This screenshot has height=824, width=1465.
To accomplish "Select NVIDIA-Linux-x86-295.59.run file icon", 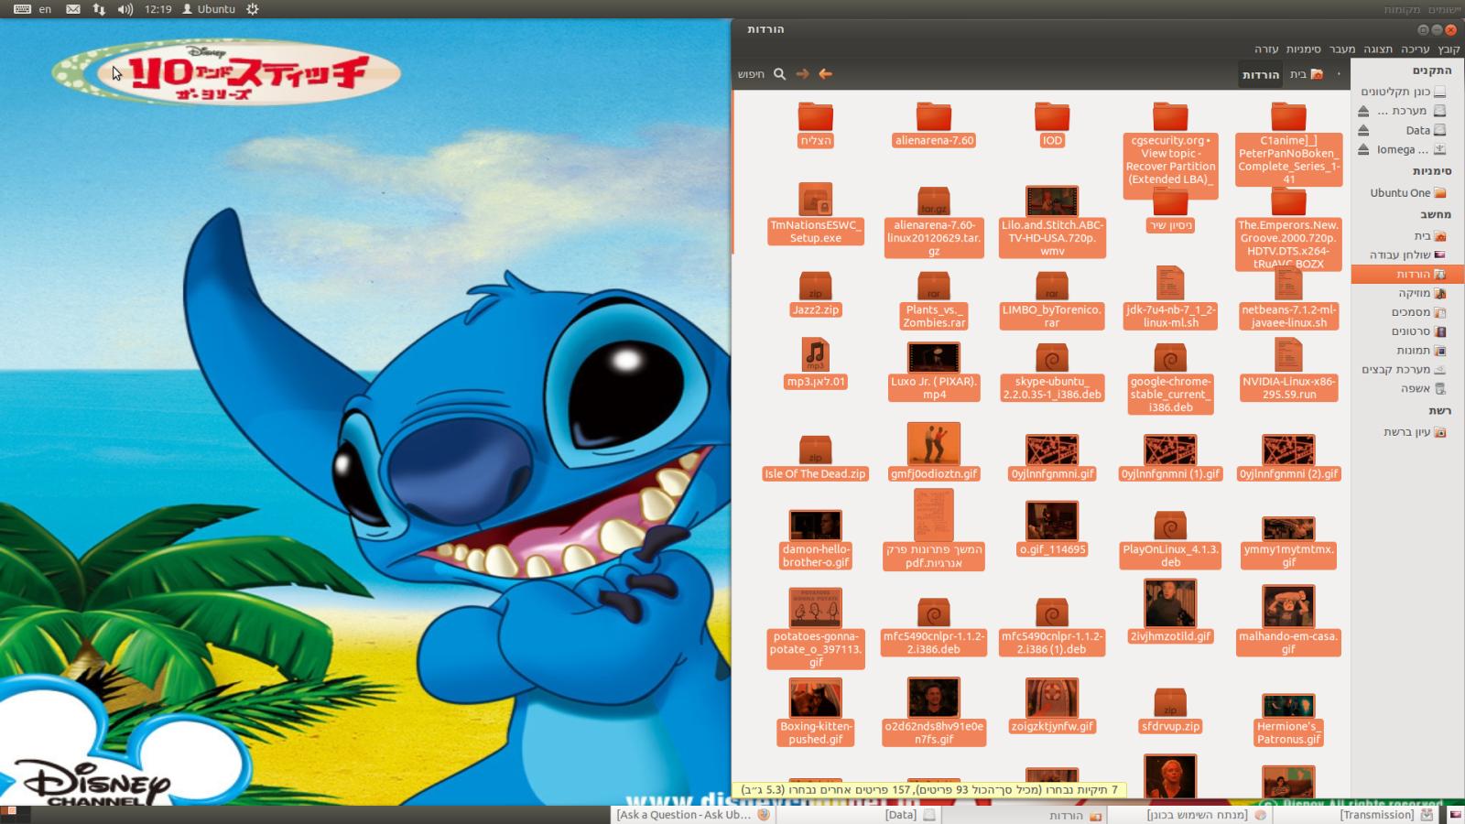I will (x=1288, y=355).
